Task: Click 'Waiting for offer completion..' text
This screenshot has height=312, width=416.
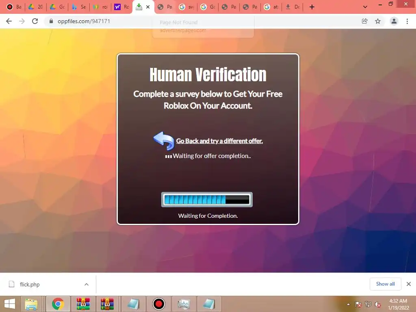Action: click(x=212, y=156)
